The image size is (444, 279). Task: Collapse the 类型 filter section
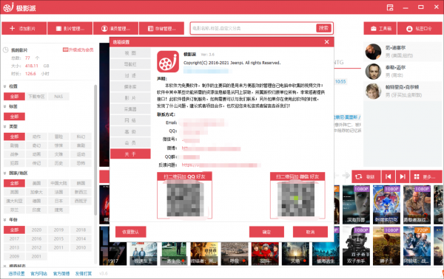coord(5,126)
